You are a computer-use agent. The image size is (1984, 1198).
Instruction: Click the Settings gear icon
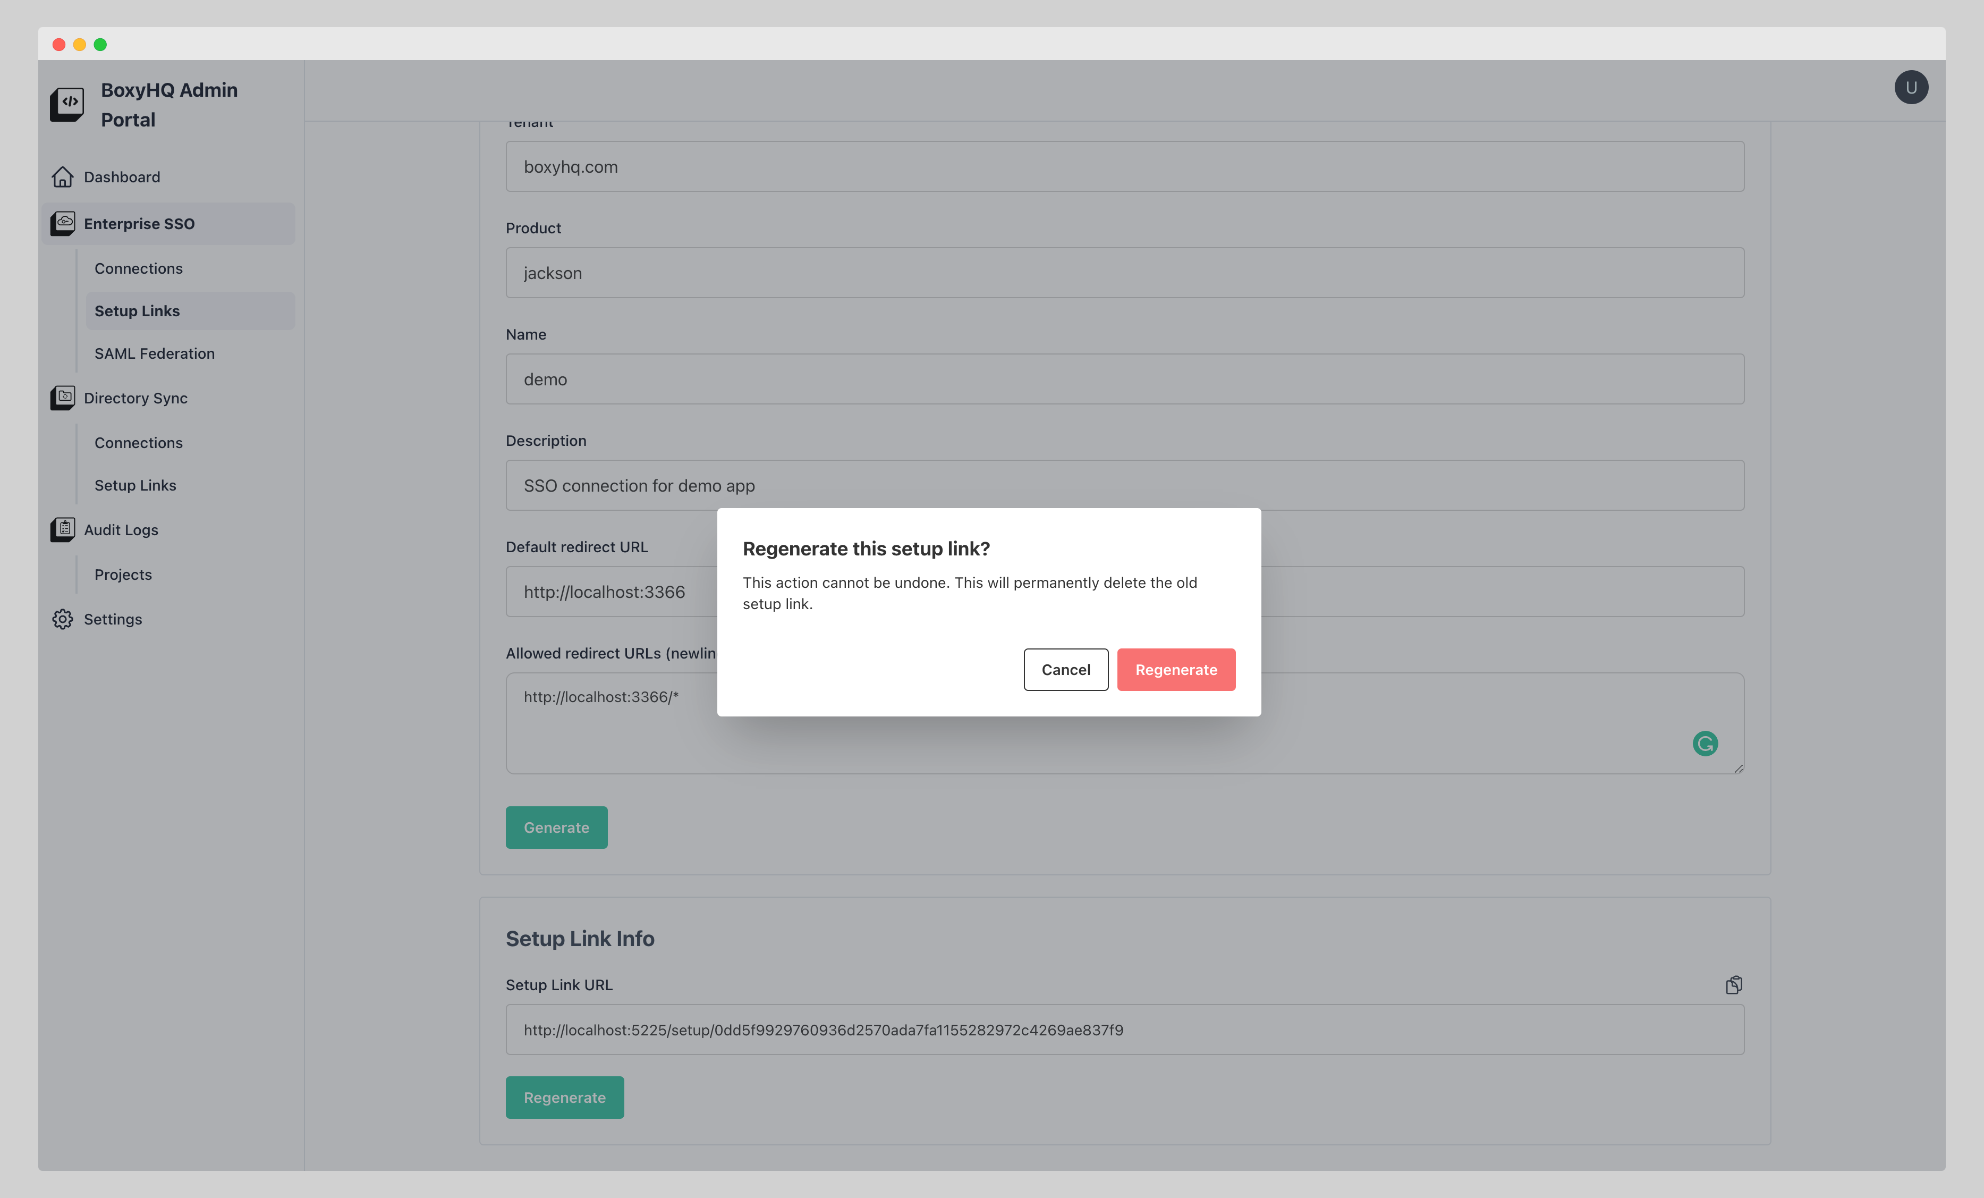point(63,619)
